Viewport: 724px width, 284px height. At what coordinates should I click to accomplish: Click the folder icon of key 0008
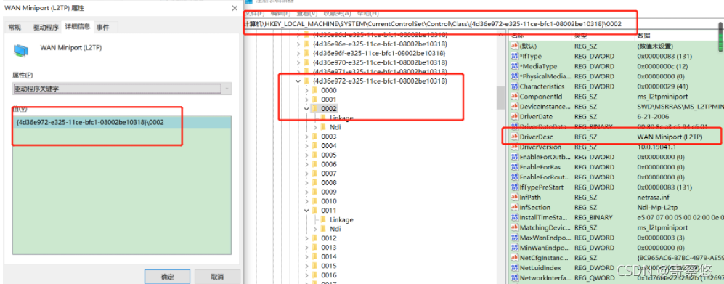(315, 183)
